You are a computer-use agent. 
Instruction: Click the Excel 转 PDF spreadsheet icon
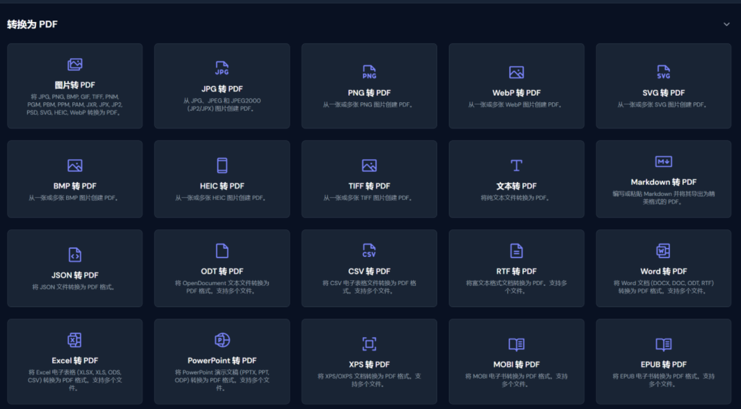click(75, 340)
